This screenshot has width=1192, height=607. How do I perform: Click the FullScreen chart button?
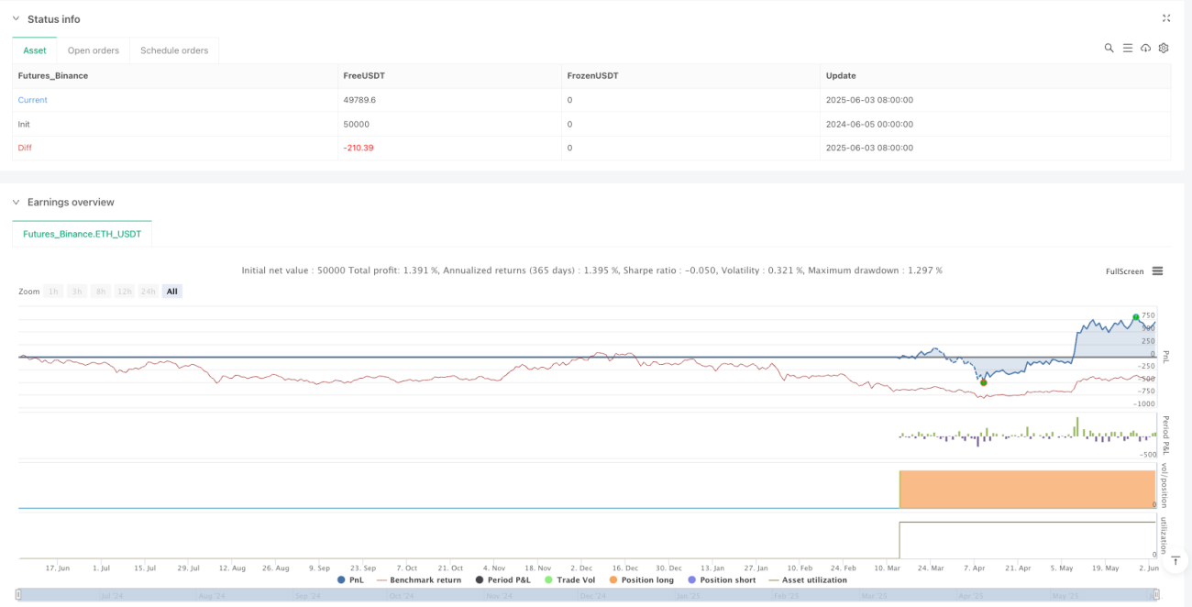tap(1125, 271)
